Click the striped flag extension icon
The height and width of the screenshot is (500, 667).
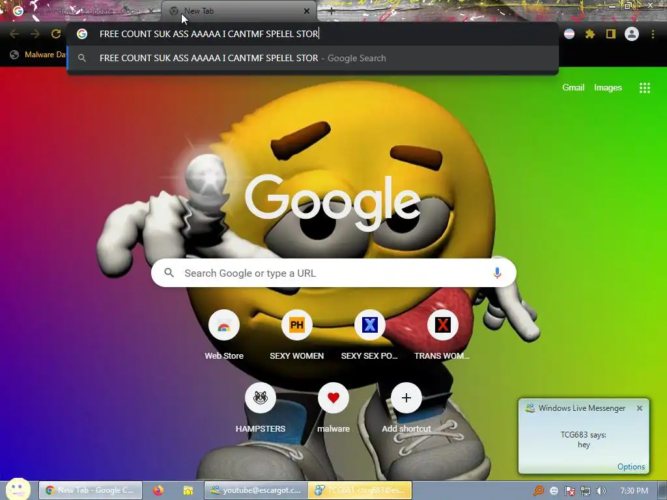[569, 34]
